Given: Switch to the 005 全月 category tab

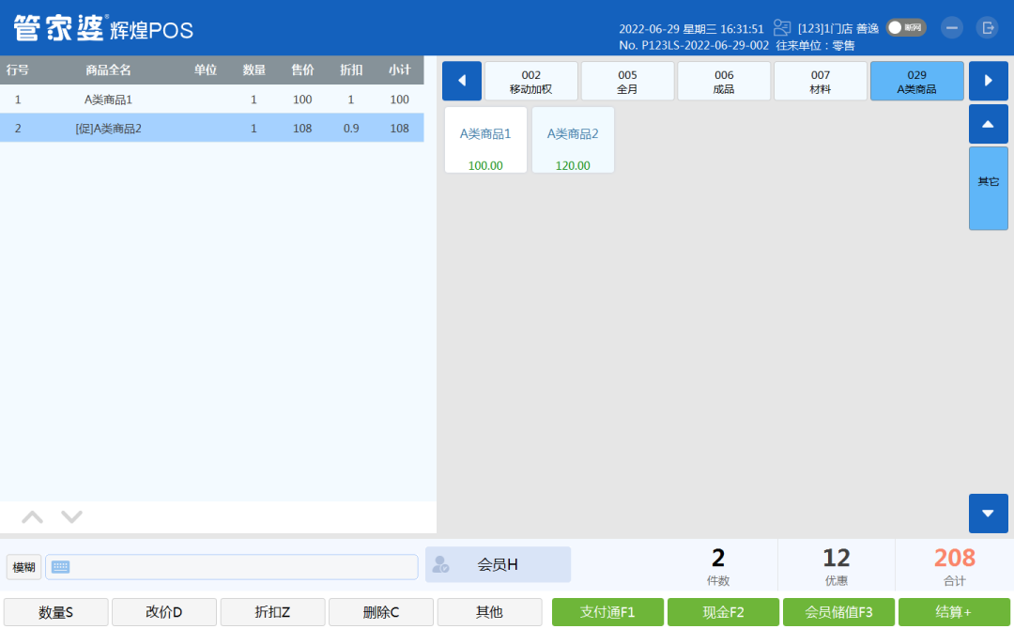Looking at the screenshot, I should tap(627, 82).
